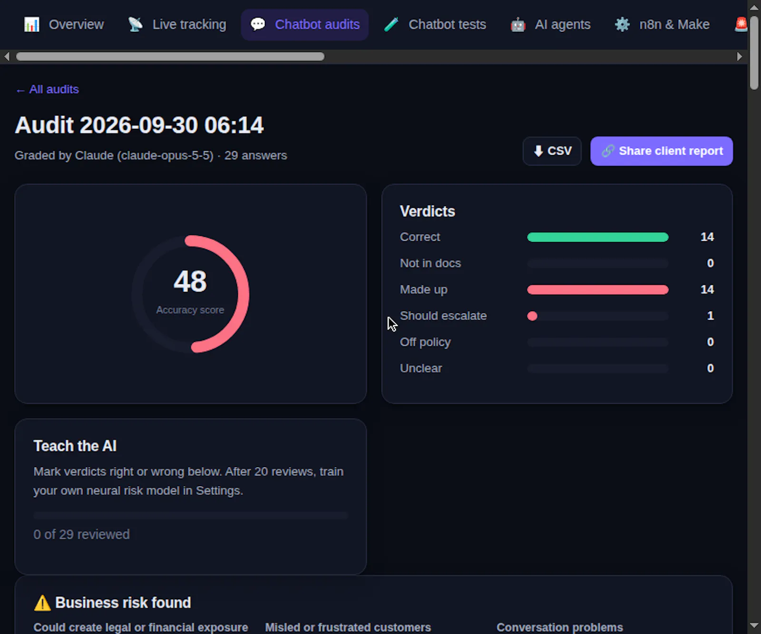
Task: Share the client report
Action: click(x=662, y=151)
